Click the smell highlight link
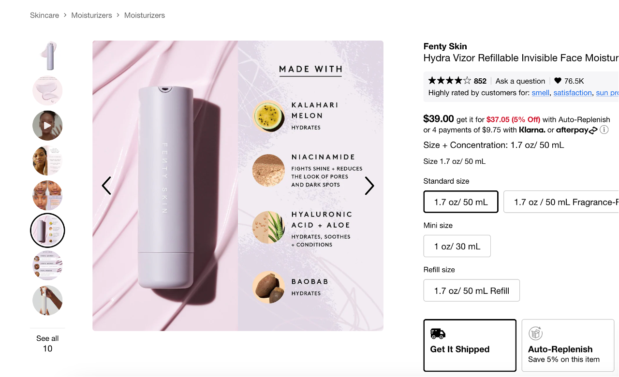Viewport: 619px width, 377px height. coord(540,93)
